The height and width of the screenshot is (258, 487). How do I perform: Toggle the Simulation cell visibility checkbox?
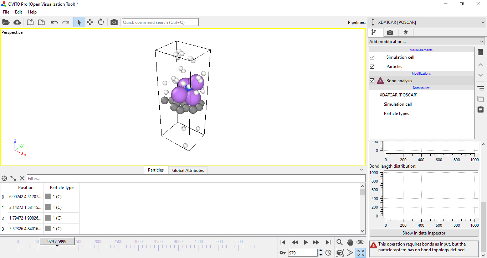[x=372, y=57]
